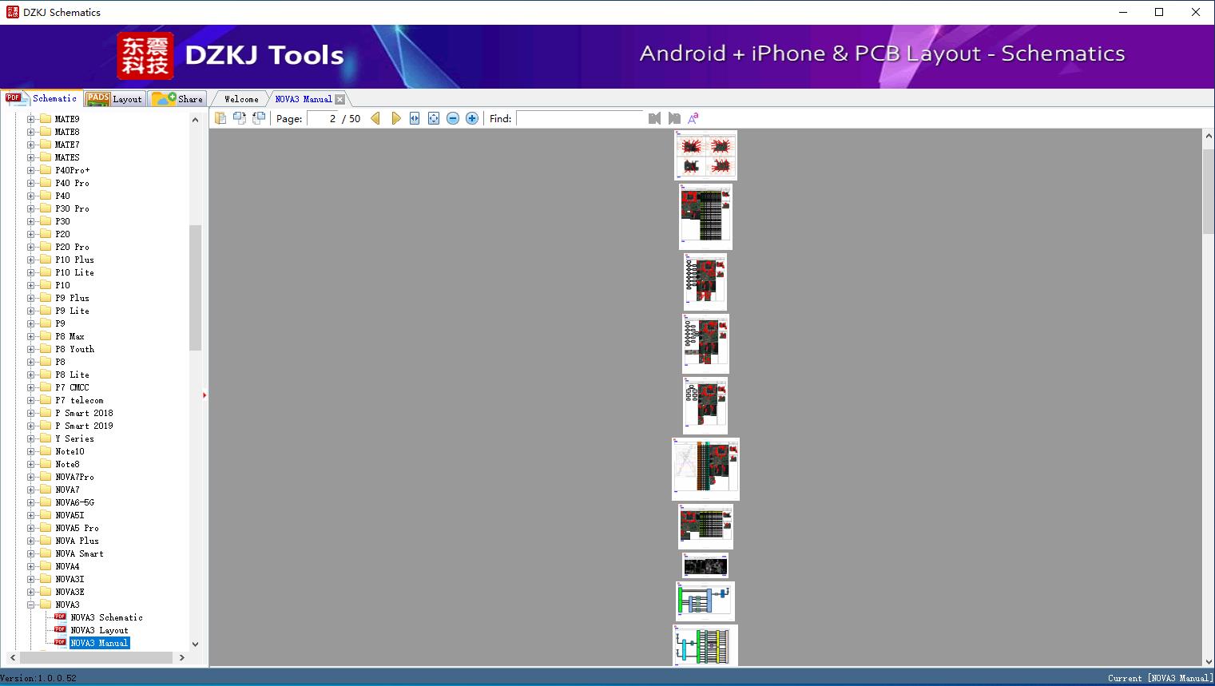
Task: Click the document viewer vertical scrollbar thumb
Action: coord(1208,190)
